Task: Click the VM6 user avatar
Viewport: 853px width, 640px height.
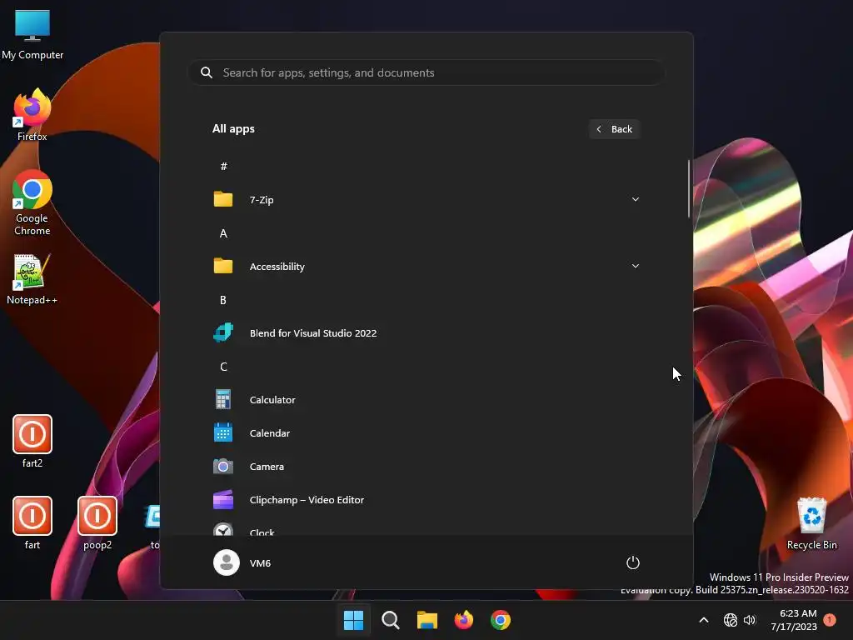Action: click(x=227, y=562)
